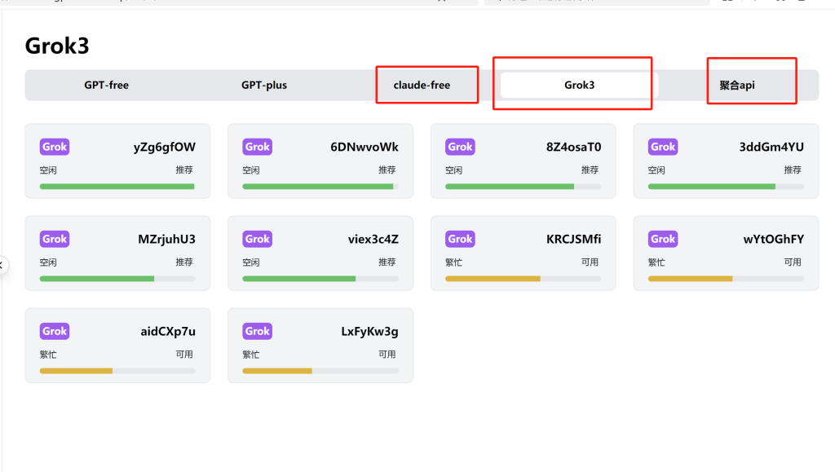The image size is (835, 472).
Task: Click the Grok badge on the LxFyKw3g card
Action: (257, 331)
